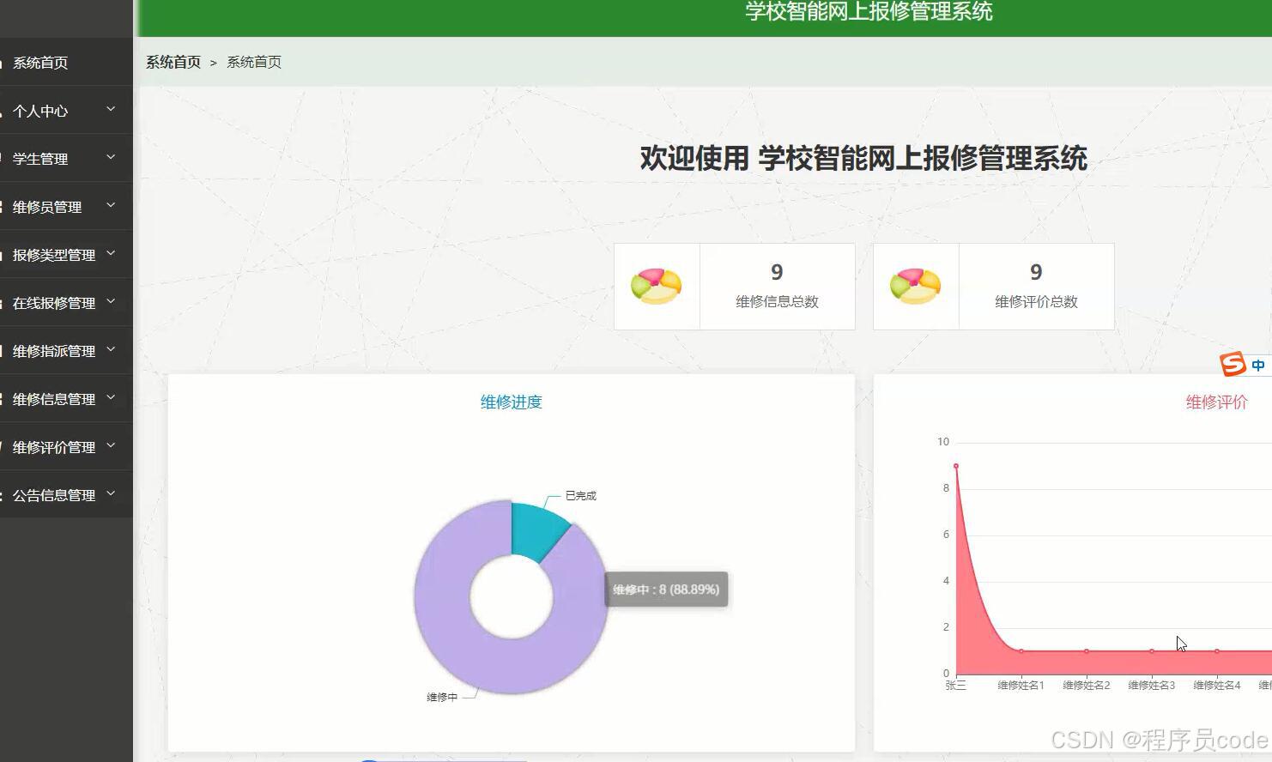Viewport: 1272px width, 762px height.
Task: Select the 维修员管理 sidebar icon
Action: click(x=3, y=205)
